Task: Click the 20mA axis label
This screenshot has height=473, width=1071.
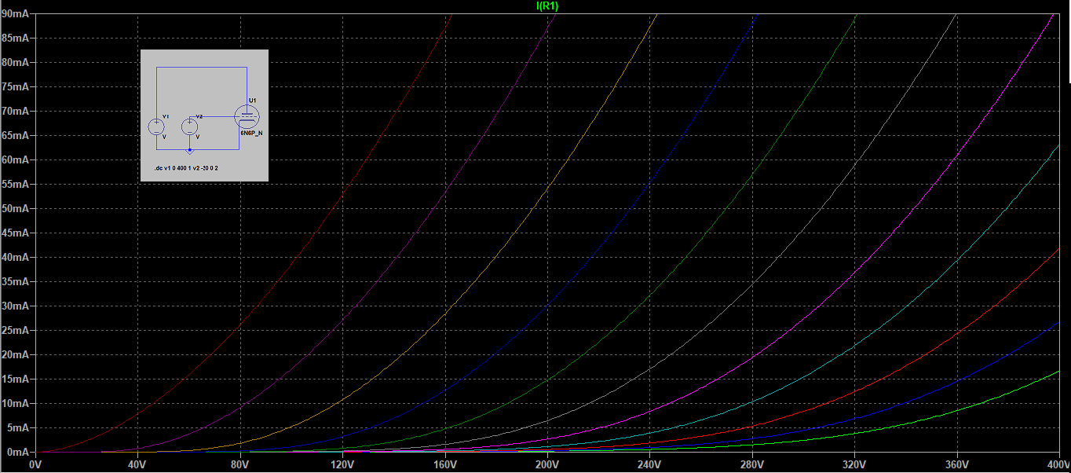Action: coord(15,354)
